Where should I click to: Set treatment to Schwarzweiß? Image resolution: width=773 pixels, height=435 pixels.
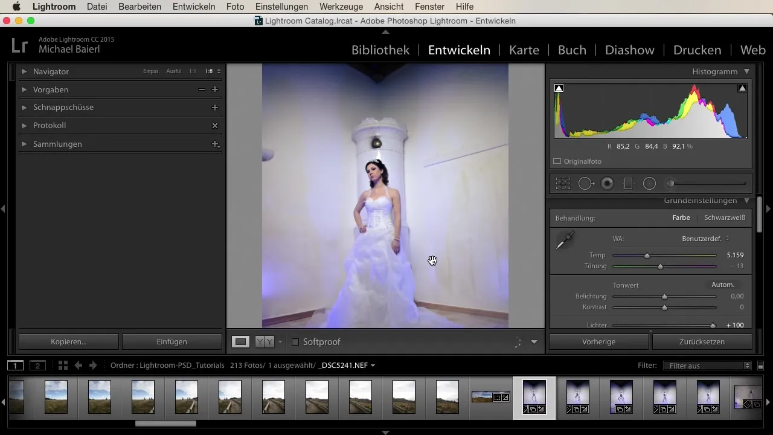(724, 218)
